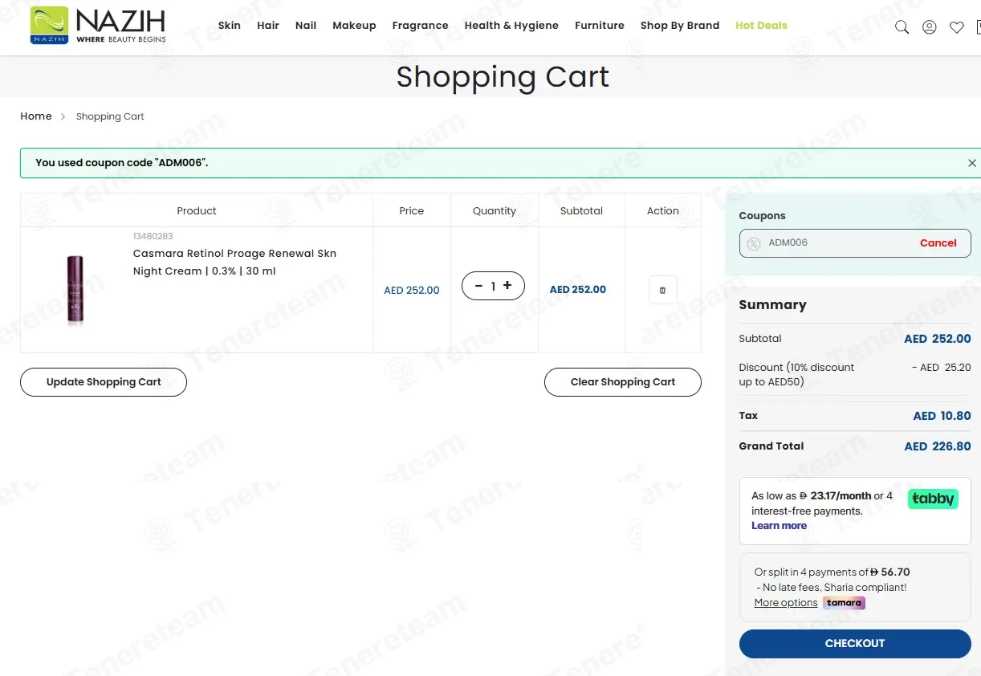Click the Checkout button

pyautogui.click(x=855, y=644)
